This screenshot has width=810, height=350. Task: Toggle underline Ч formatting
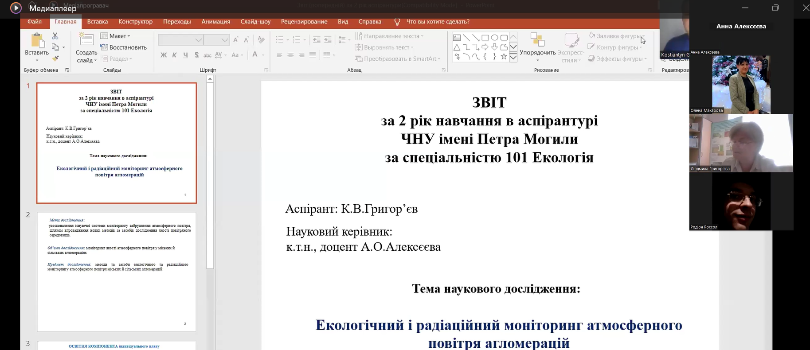[185, 55]
